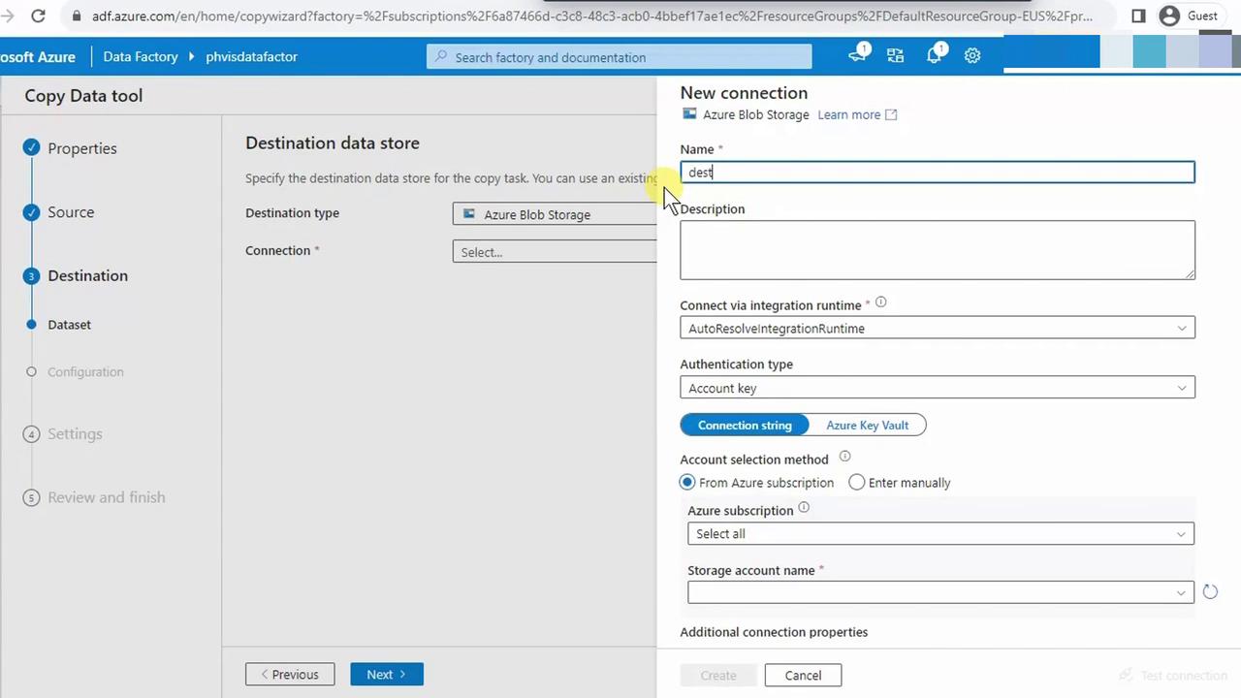The width and height of the screenshot is (1241, 698).
Task: Click the browser forward arrow
Action: pos(8,16)
